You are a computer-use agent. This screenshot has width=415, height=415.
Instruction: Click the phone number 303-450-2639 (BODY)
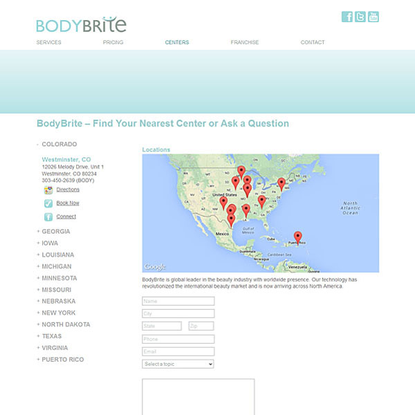click(68, 181)
